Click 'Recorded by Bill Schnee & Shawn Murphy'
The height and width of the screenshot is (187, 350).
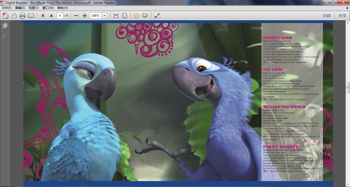281,84
